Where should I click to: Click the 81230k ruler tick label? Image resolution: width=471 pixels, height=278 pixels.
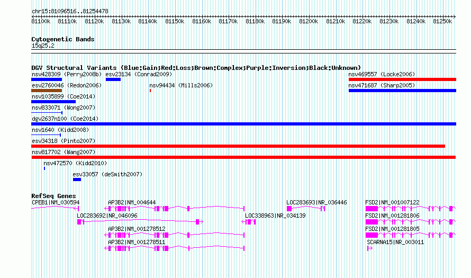(389, 21)
